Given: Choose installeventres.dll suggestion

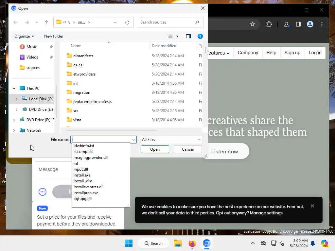Looking at the screenshot, I should pos(88,187).
